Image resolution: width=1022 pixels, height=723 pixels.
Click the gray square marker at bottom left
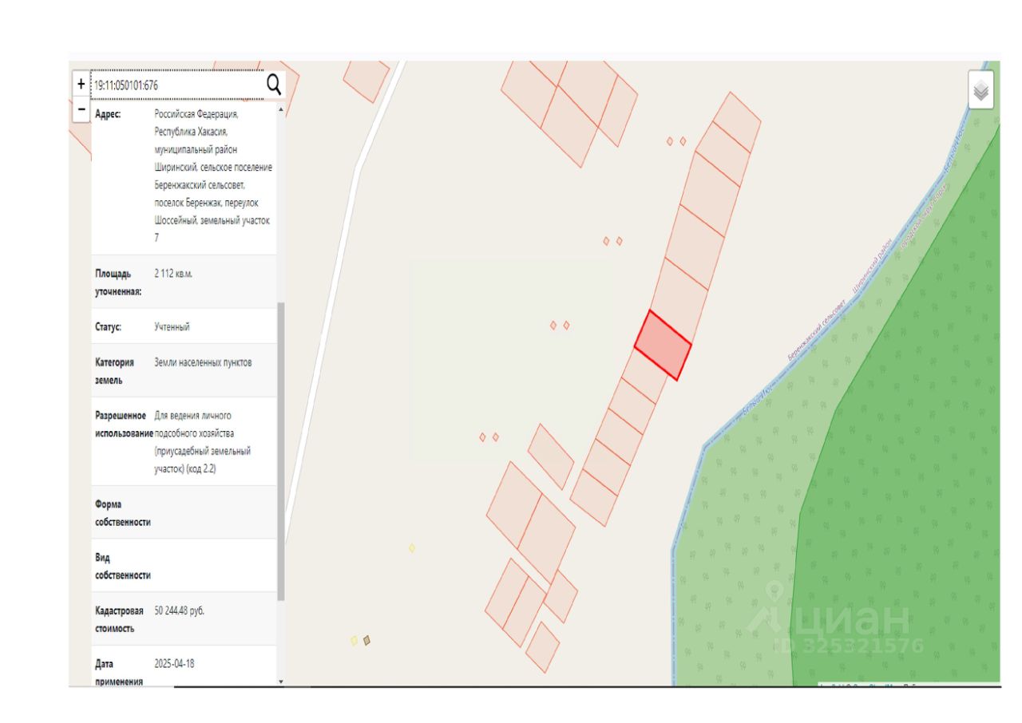point(366,640)
